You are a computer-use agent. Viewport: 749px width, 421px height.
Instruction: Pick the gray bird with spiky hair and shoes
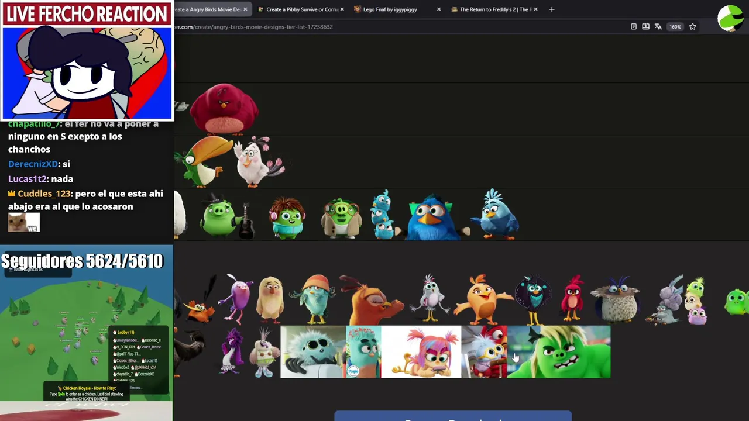pos(264,352)
